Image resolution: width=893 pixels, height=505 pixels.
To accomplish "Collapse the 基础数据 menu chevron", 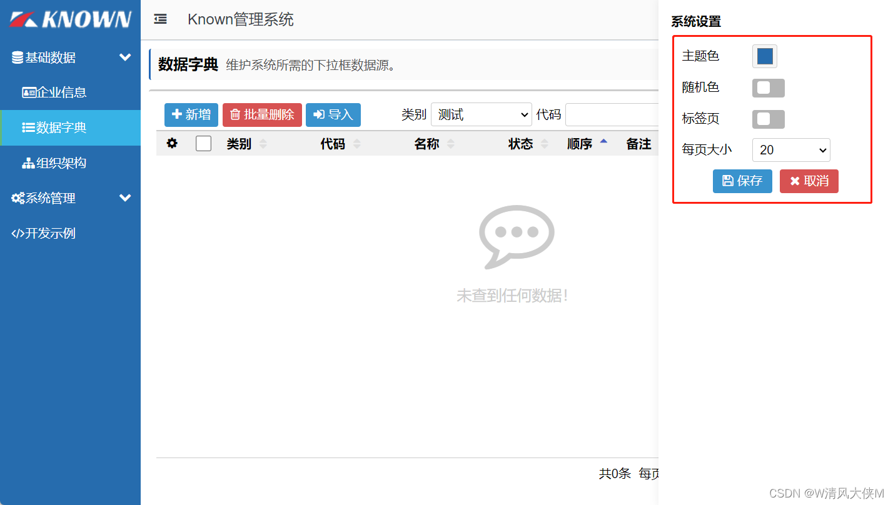I will pos(125,57).
